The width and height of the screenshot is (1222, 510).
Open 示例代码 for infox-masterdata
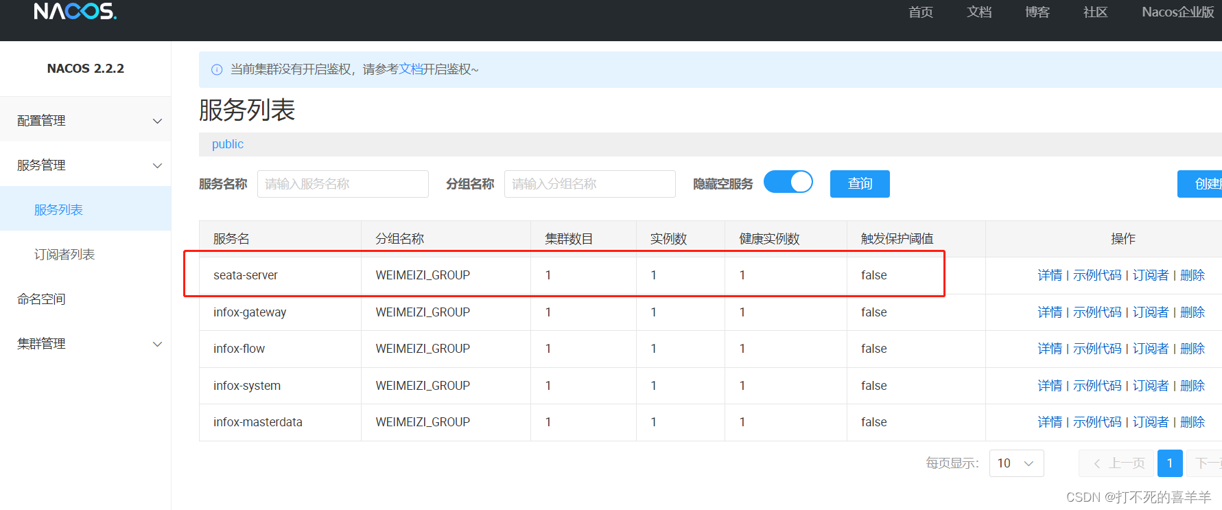point(1097,422)
